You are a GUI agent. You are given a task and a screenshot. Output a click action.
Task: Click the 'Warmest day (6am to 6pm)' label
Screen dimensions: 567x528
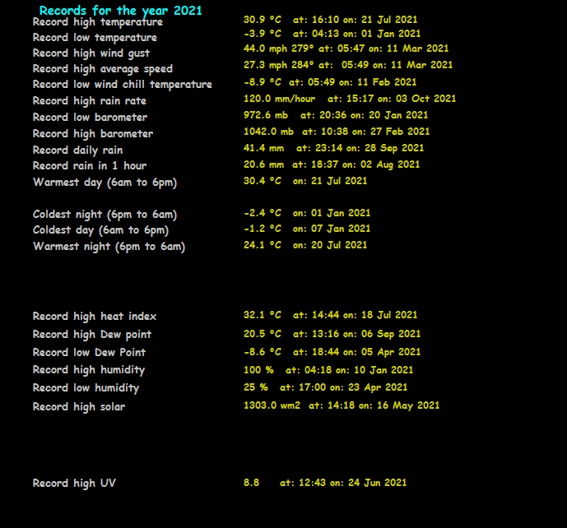[105, 183]
